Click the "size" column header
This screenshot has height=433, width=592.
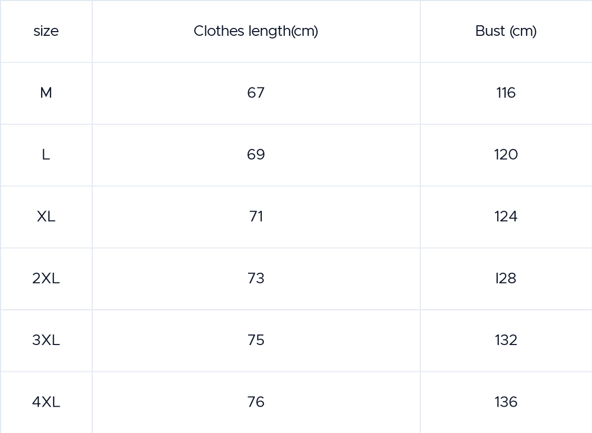(x=46, y=31)
